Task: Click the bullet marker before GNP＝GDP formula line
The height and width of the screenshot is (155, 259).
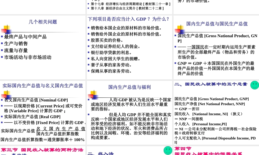Action: point(175,63)
